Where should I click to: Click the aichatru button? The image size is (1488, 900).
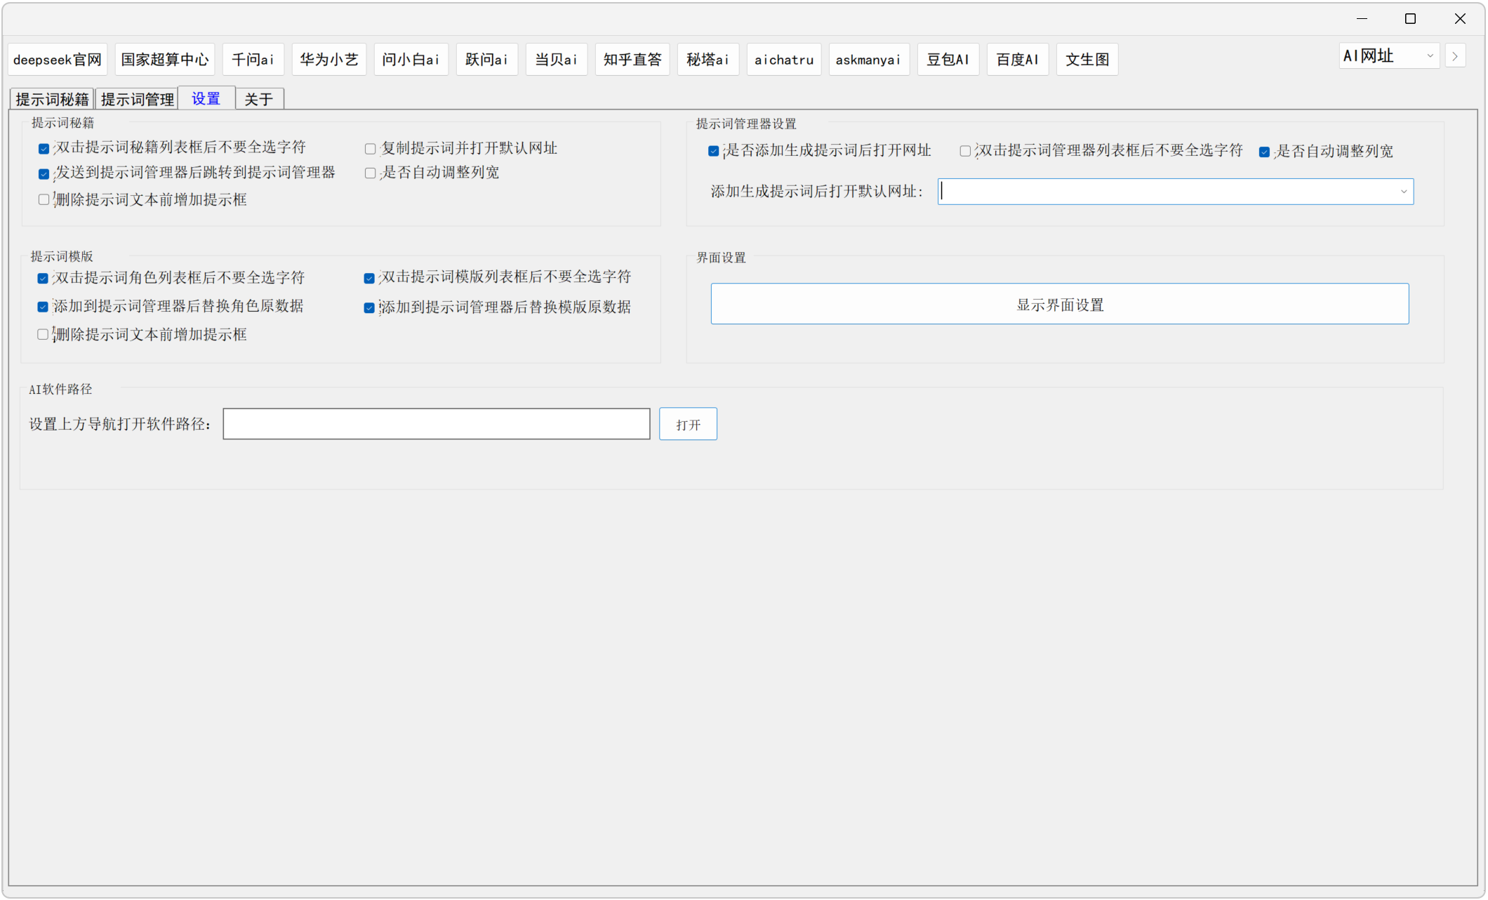coord(784,60)
